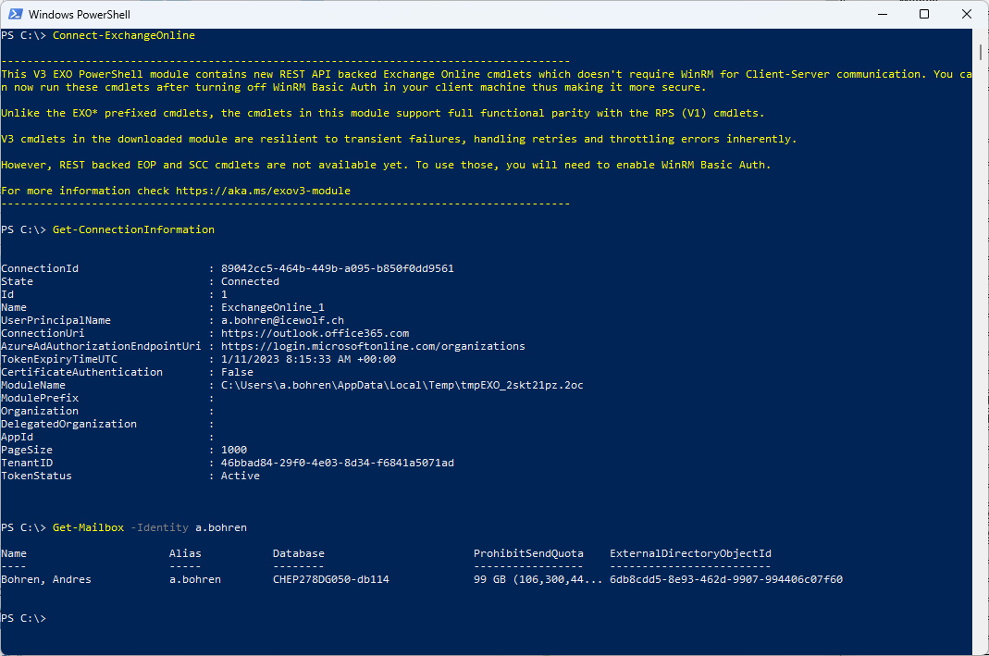This screenshot has height=656, width=989.
Task: Click the DelegatedOrganization property label
Action: coord(68,424)
